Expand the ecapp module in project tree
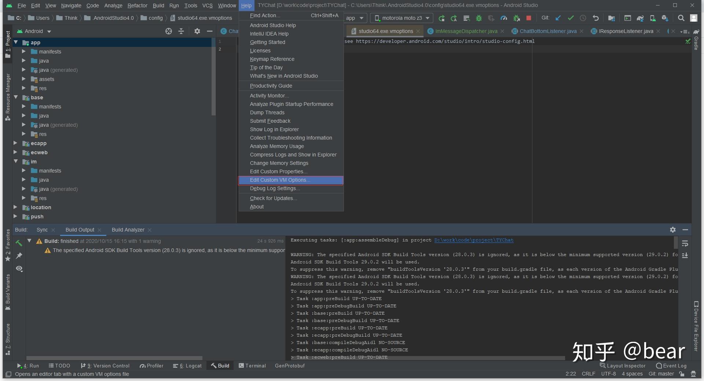This screenshot has height=381, width=704. 15,143
